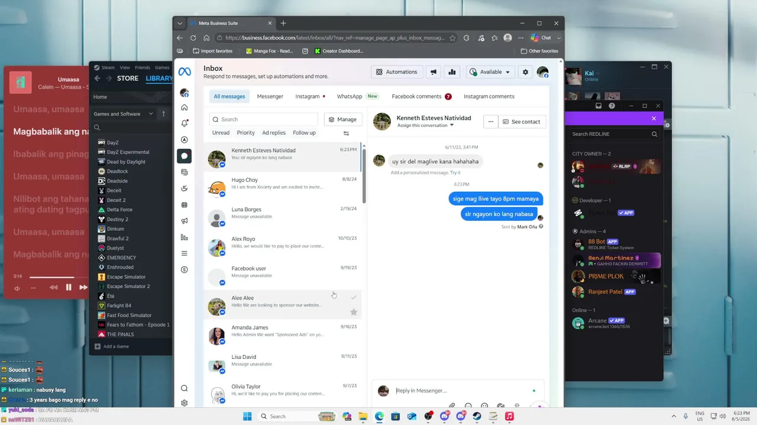
Task: Filter conversations by Unread
Action: click(x=221, y=133)
